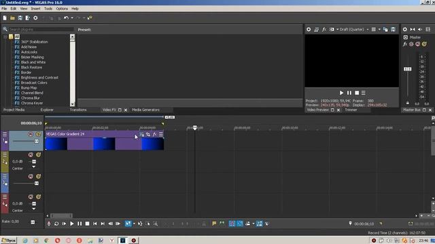Open a project via folder icon
Screen dimensions: 435x244
(x=12, y=18)
